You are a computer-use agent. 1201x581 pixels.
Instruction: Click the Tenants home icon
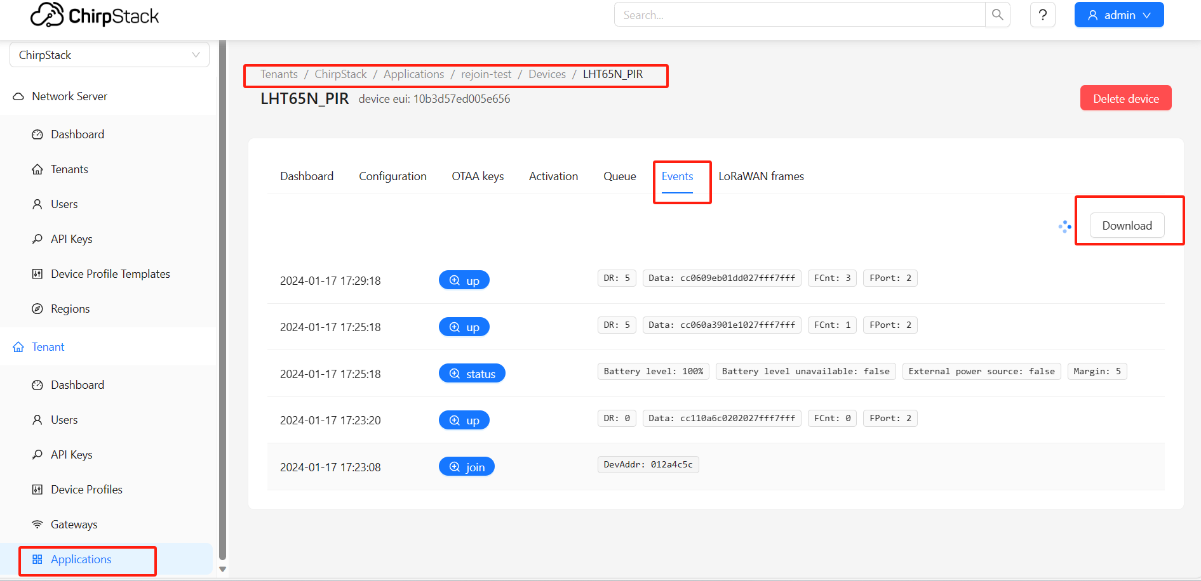pyautogui.click(x=37, y=169)
